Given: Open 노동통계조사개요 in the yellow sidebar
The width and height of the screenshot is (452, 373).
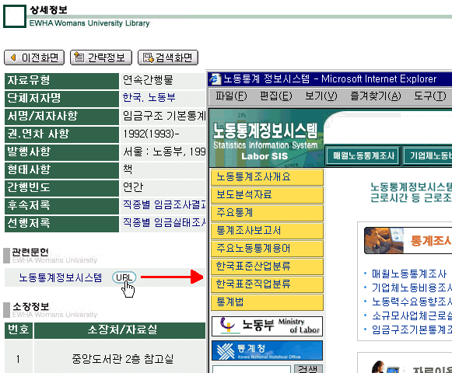Looking at the screenshot, I should [267, 177].
